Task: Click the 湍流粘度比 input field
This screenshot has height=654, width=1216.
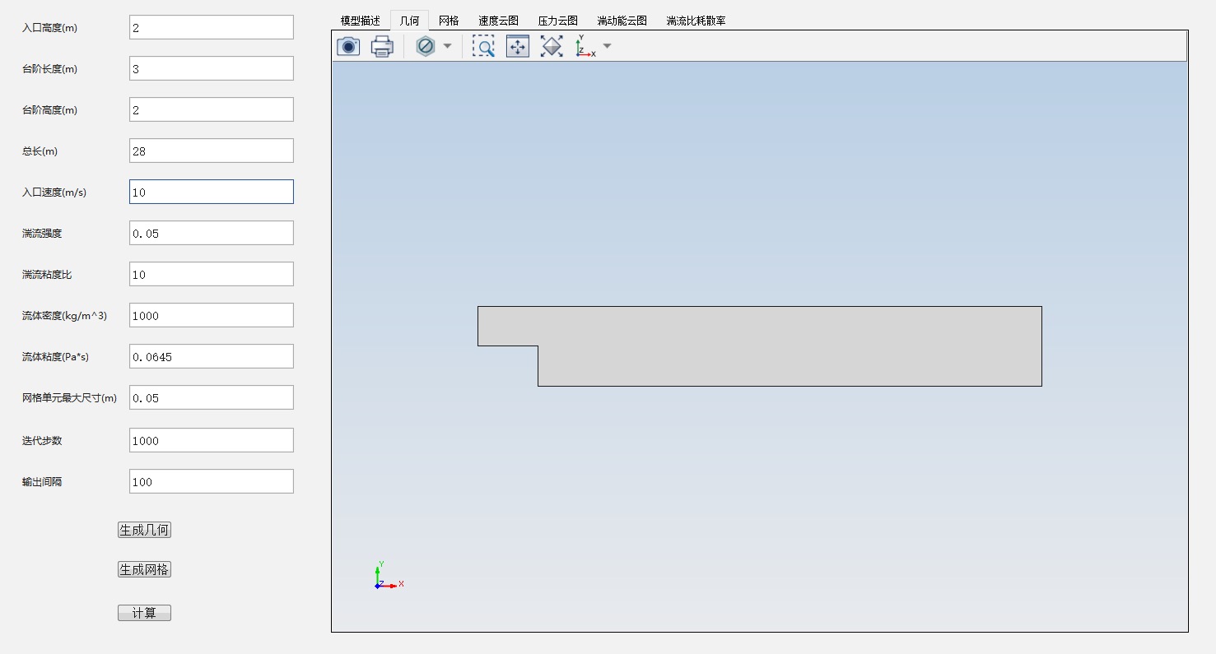Action: (212, 274)
